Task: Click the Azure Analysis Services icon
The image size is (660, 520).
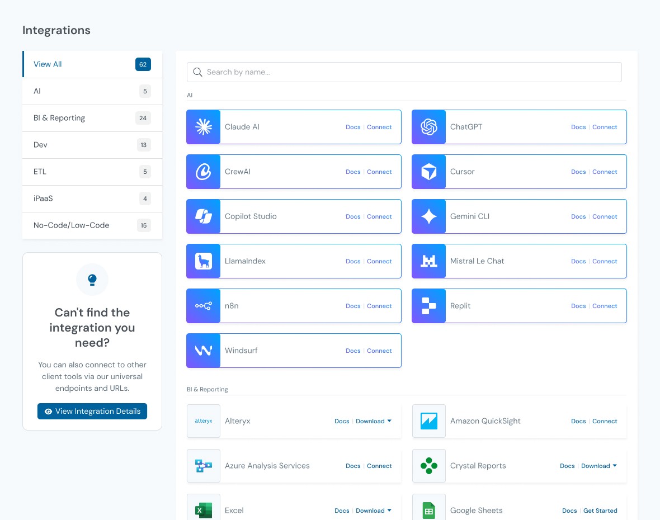Action: coord(203,466)
